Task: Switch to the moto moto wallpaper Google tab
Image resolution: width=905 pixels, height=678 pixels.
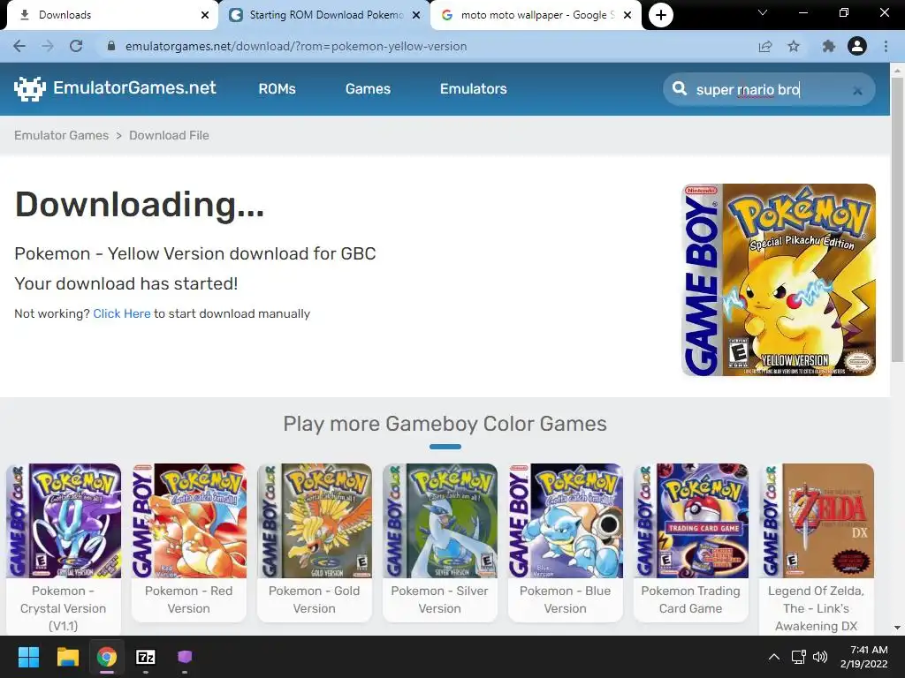Action: (x=536, y=15)
